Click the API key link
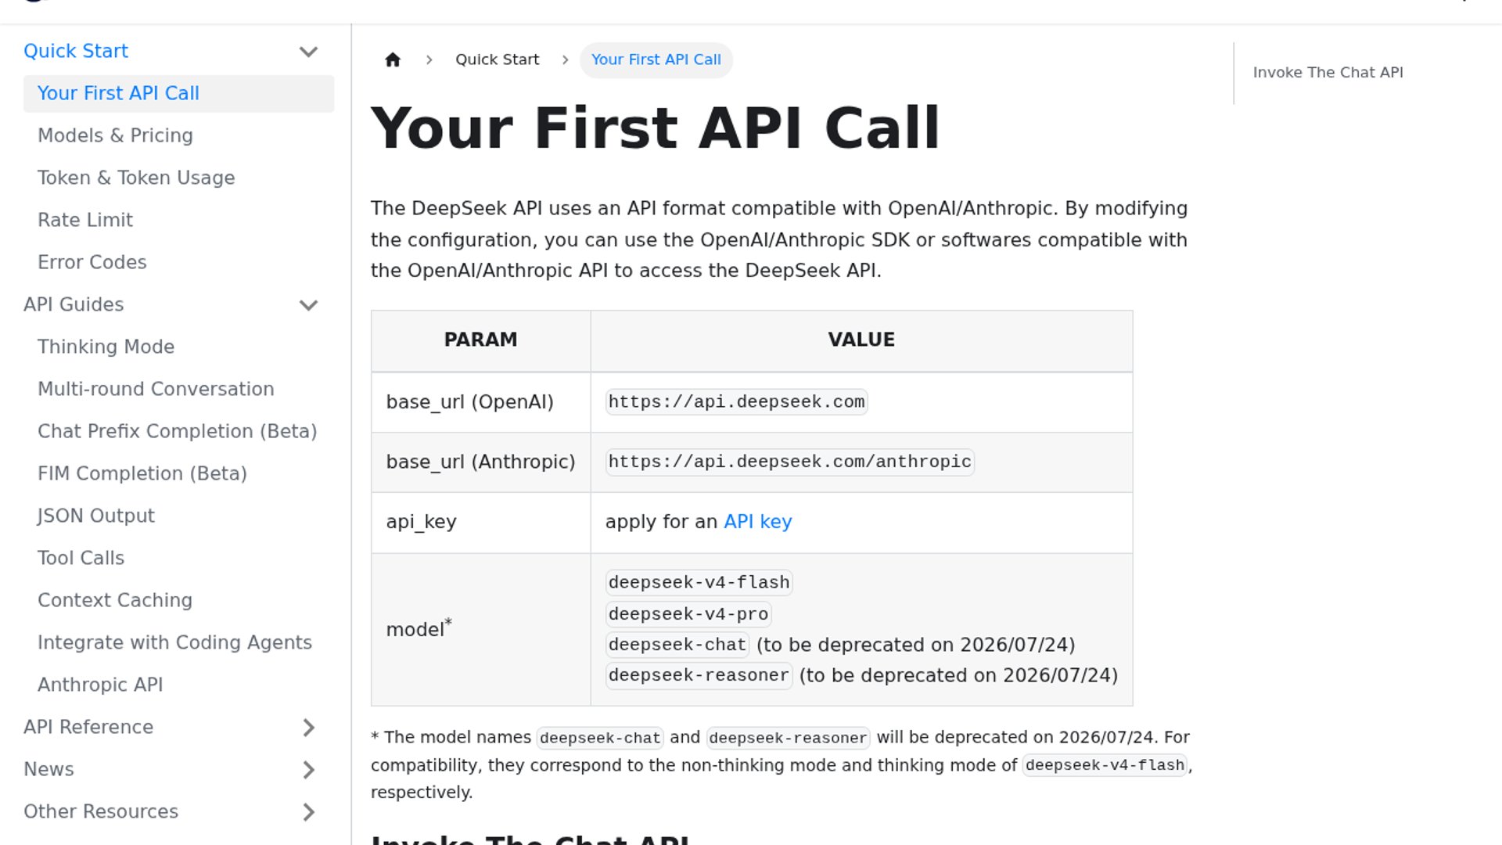Image resolution: width=1502 pixels, height=845 pixels. click(x=757, y=522)
